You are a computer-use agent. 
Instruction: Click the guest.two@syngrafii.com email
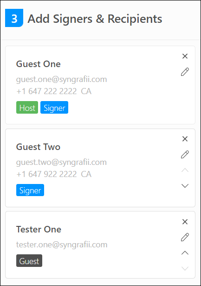coord(61,163)
